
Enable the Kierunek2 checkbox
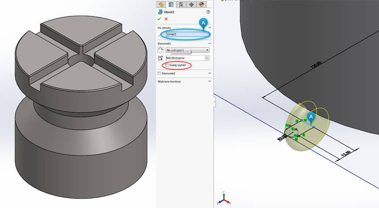(159, 73)
